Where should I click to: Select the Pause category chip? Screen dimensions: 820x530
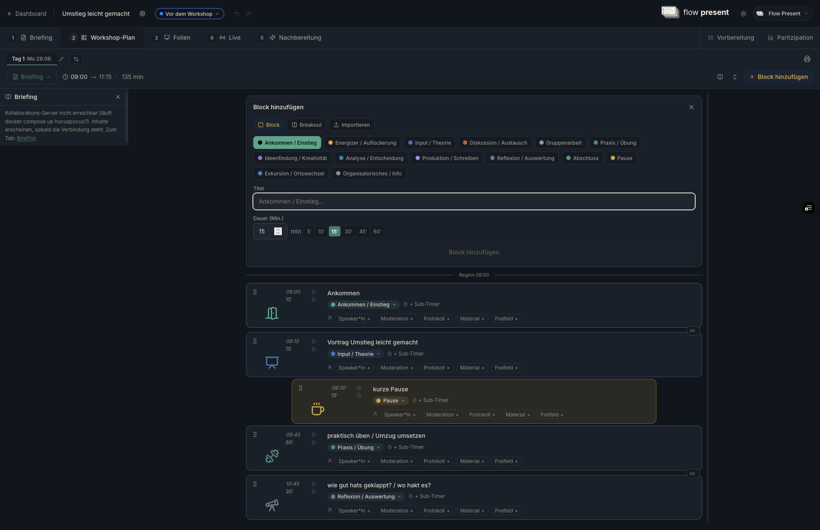[x=621, y=158]
